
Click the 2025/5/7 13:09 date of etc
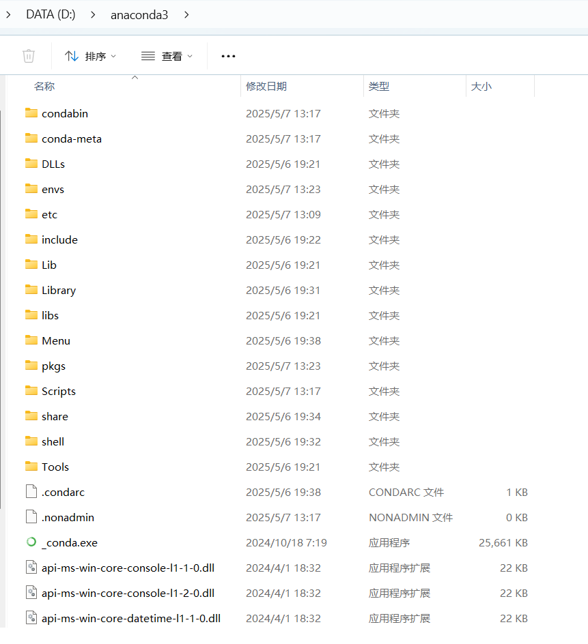tap(283, 214)
